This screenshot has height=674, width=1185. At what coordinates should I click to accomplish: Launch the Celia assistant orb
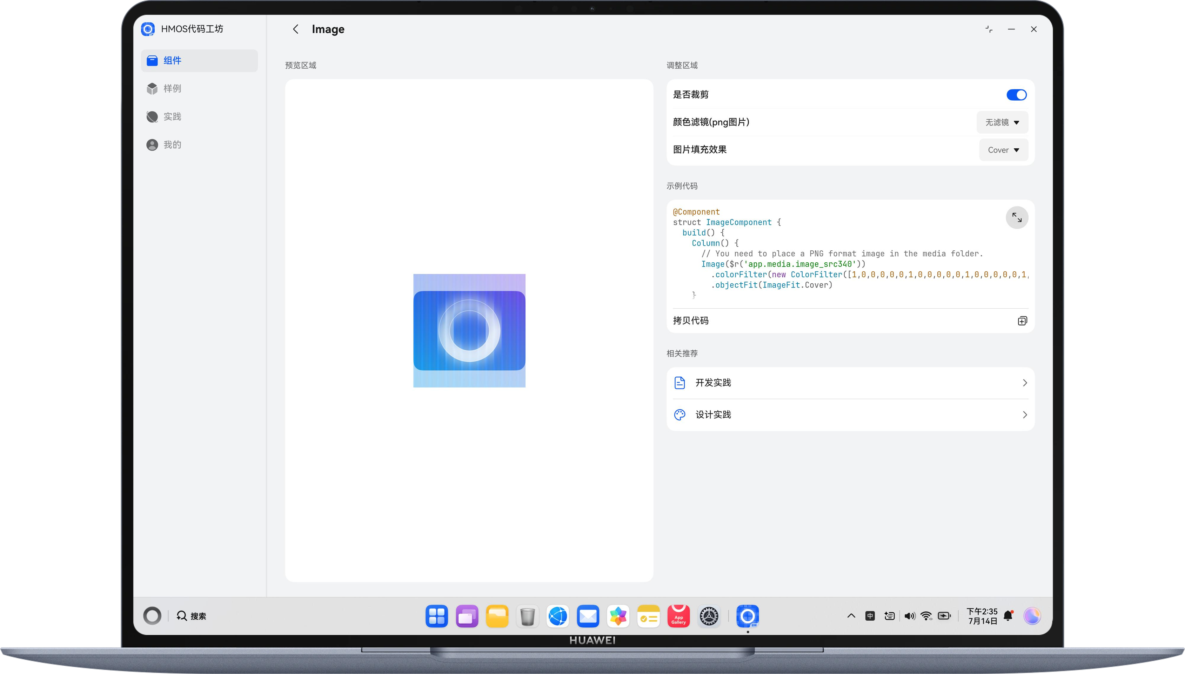pyautogui.click(x=1032, y=616)
